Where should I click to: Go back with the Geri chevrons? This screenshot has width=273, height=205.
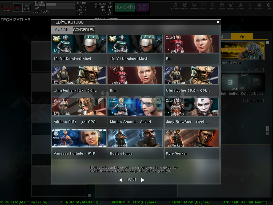click(x=269, y=6)
